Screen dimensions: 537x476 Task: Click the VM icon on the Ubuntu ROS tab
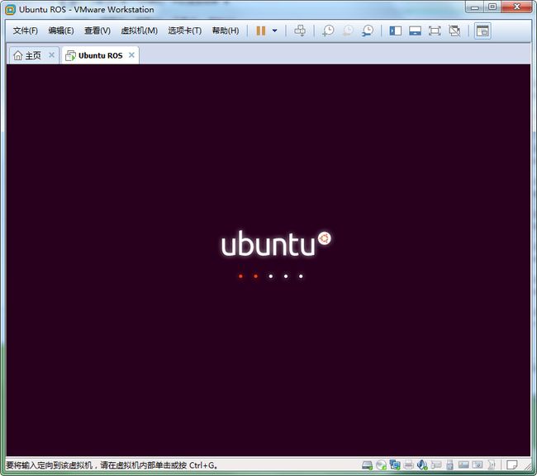coord(70,56)
